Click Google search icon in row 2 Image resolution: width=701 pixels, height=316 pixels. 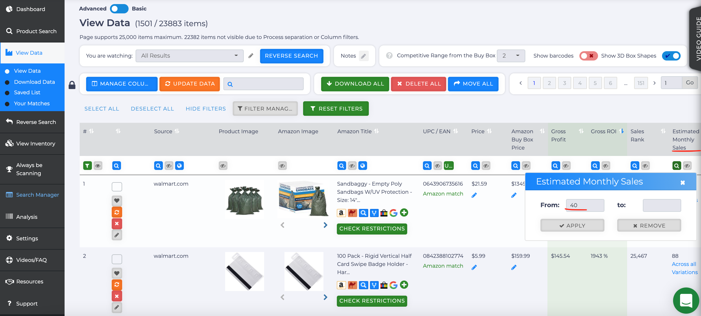coord(393,285)
